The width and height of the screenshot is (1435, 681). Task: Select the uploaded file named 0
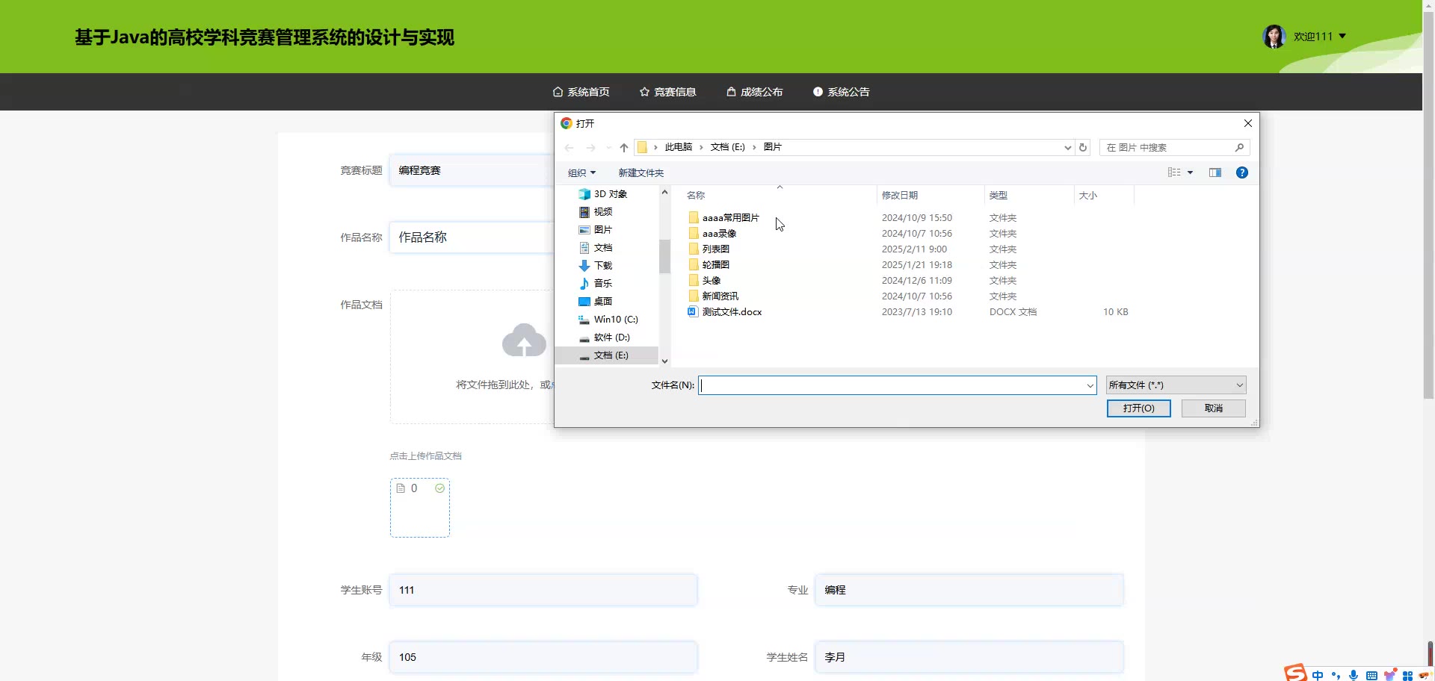[419, 507]
